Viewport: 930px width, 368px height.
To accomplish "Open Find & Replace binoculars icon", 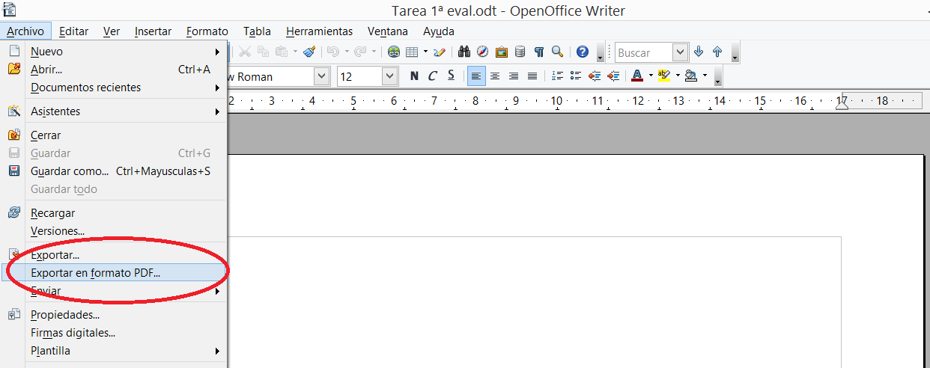I will coord(464,52).
